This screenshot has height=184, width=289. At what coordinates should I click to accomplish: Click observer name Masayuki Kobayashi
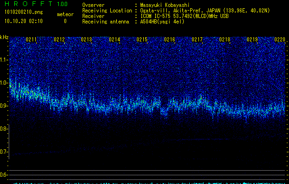(165, 6)
